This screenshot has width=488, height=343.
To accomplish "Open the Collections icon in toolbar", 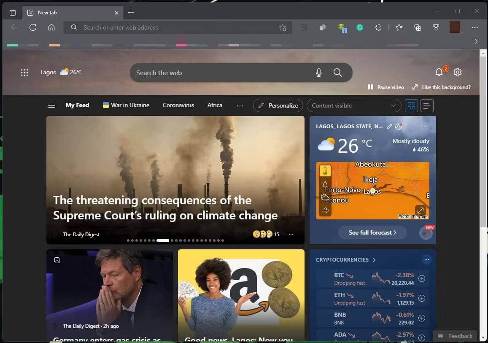I will (418, 27).
